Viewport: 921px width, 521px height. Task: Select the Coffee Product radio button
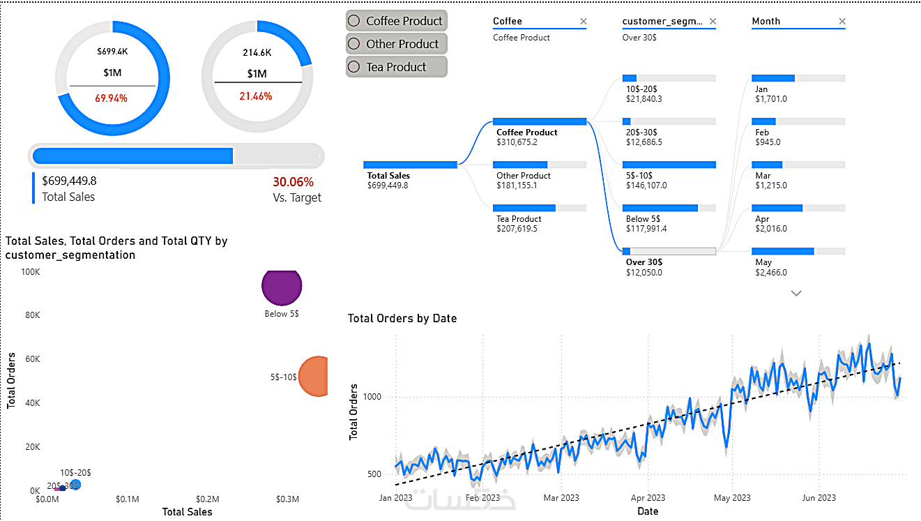(x=353, y=21)
